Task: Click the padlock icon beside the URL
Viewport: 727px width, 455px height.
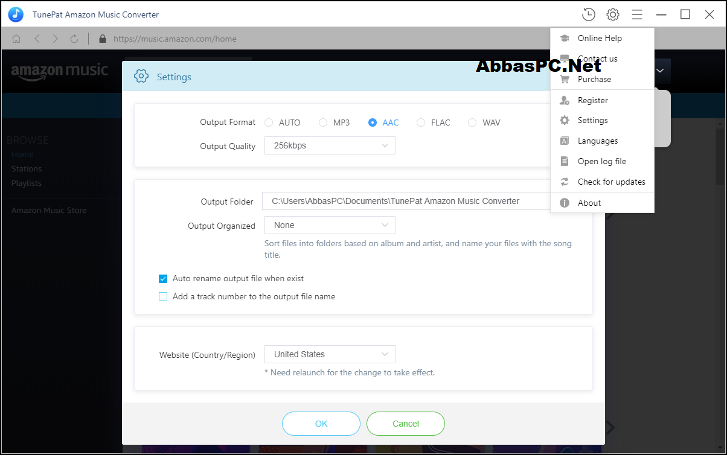Action: click(x=102, y=39)
